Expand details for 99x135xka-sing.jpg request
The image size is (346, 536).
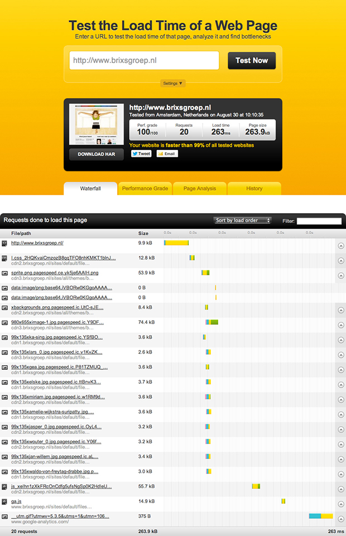click(341, 340)
